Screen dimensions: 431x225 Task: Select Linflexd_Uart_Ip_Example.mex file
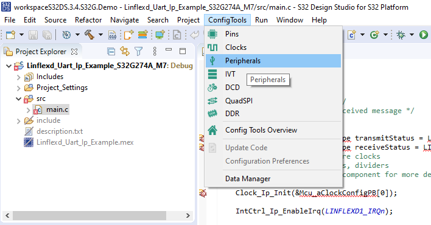tap(85, 142)
